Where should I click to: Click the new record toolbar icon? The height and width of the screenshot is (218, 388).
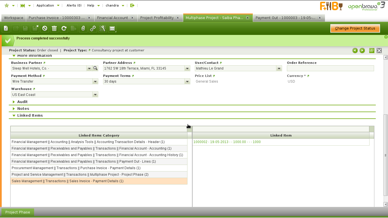coord(6,28)
